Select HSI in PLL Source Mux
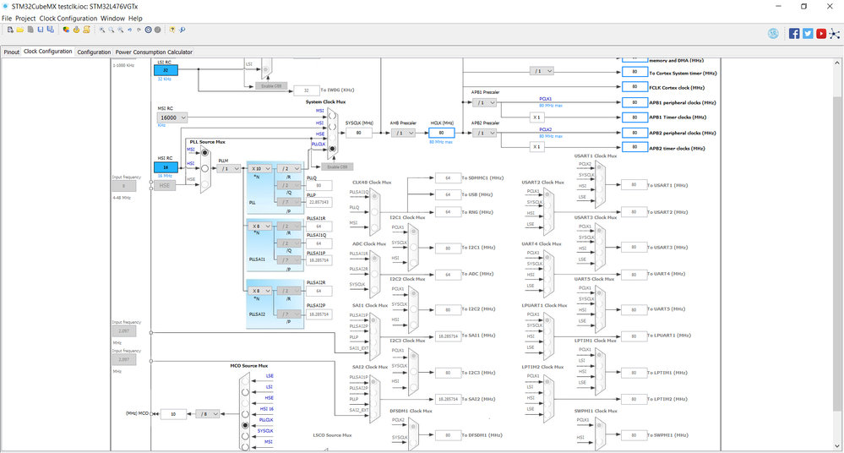This screenshot has width=844, height=453. point(204,168)
